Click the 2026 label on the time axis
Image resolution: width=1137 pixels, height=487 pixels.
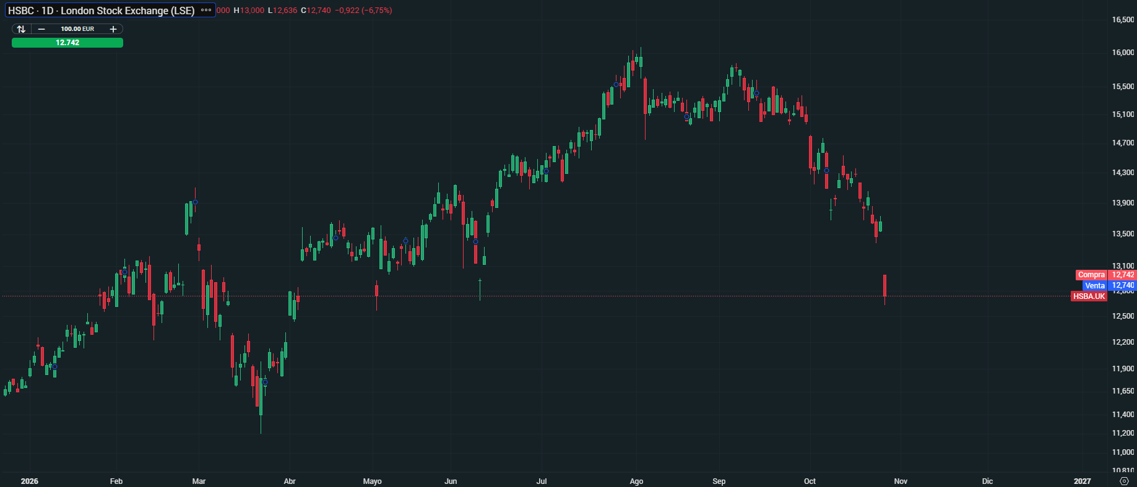pos(29,481)
